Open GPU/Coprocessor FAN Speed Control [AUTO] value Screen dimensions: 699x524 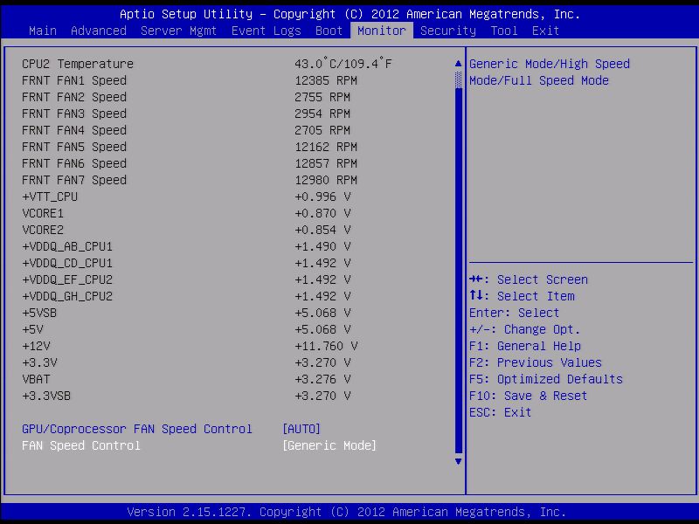tap(301, 429)
